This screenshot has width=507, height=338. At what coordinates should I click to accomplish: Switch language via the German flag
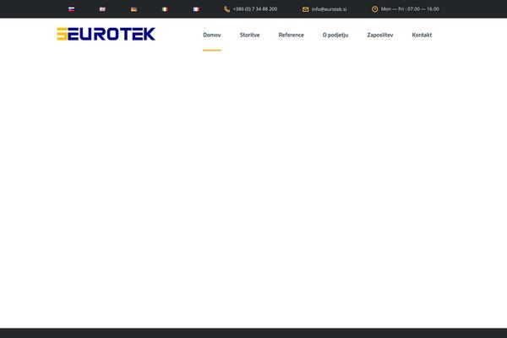click(x=134, y=9)
